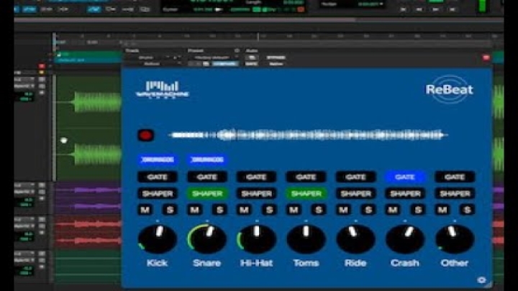Click the Other level knob
Viewport: 518px width, 291px height.
(455, 239)
